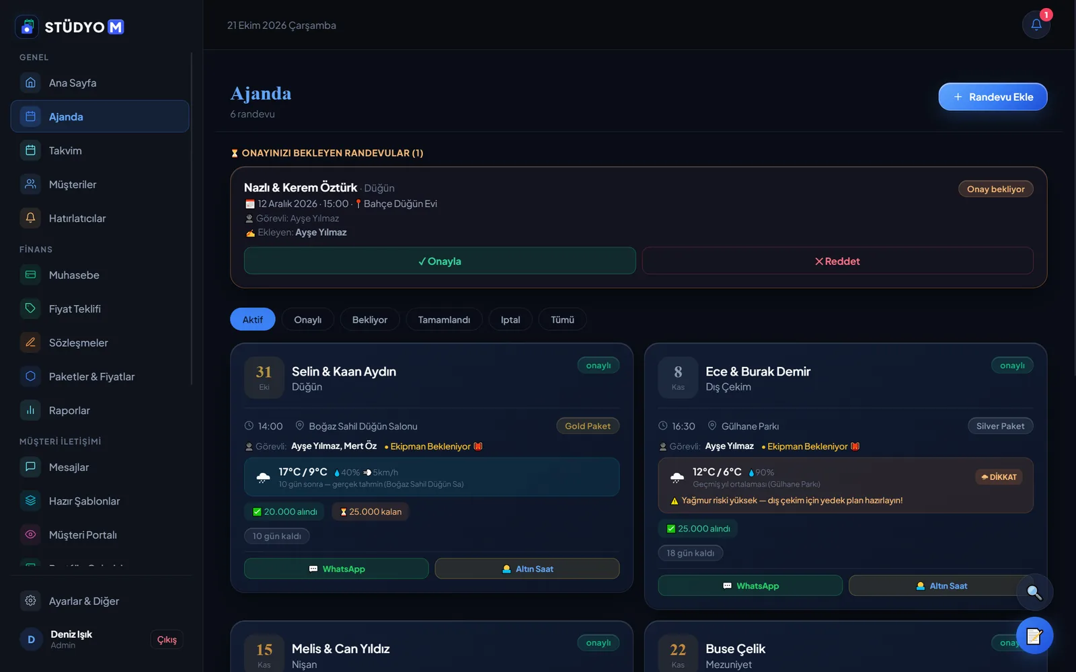Click Hazır Şablonlar layers icon

30,501
